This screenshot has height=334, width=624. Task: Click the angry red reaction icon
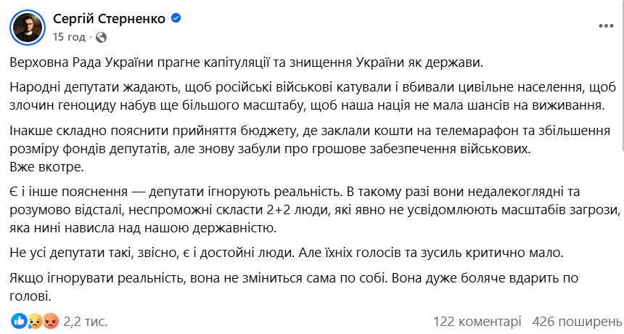[x=49, y=320]
